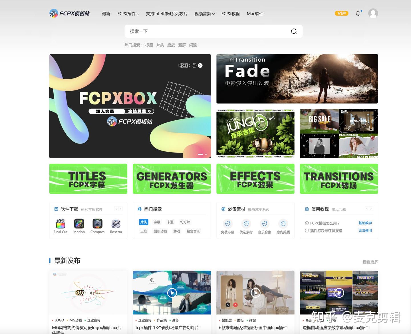Click the Compressor app icon
The width and height of the screenshot is (411, 334).
pyautogui.click(x=97, y=224)
